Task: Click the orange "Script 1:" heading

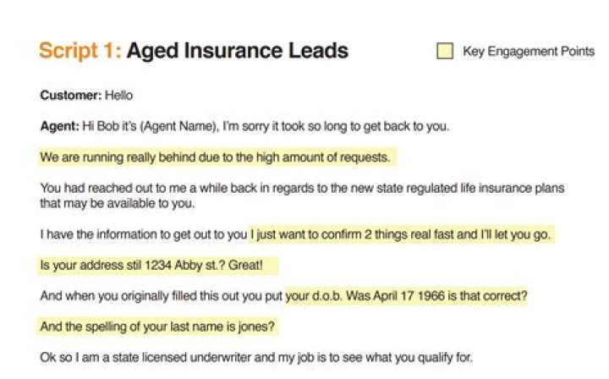Action: (80, 51)
